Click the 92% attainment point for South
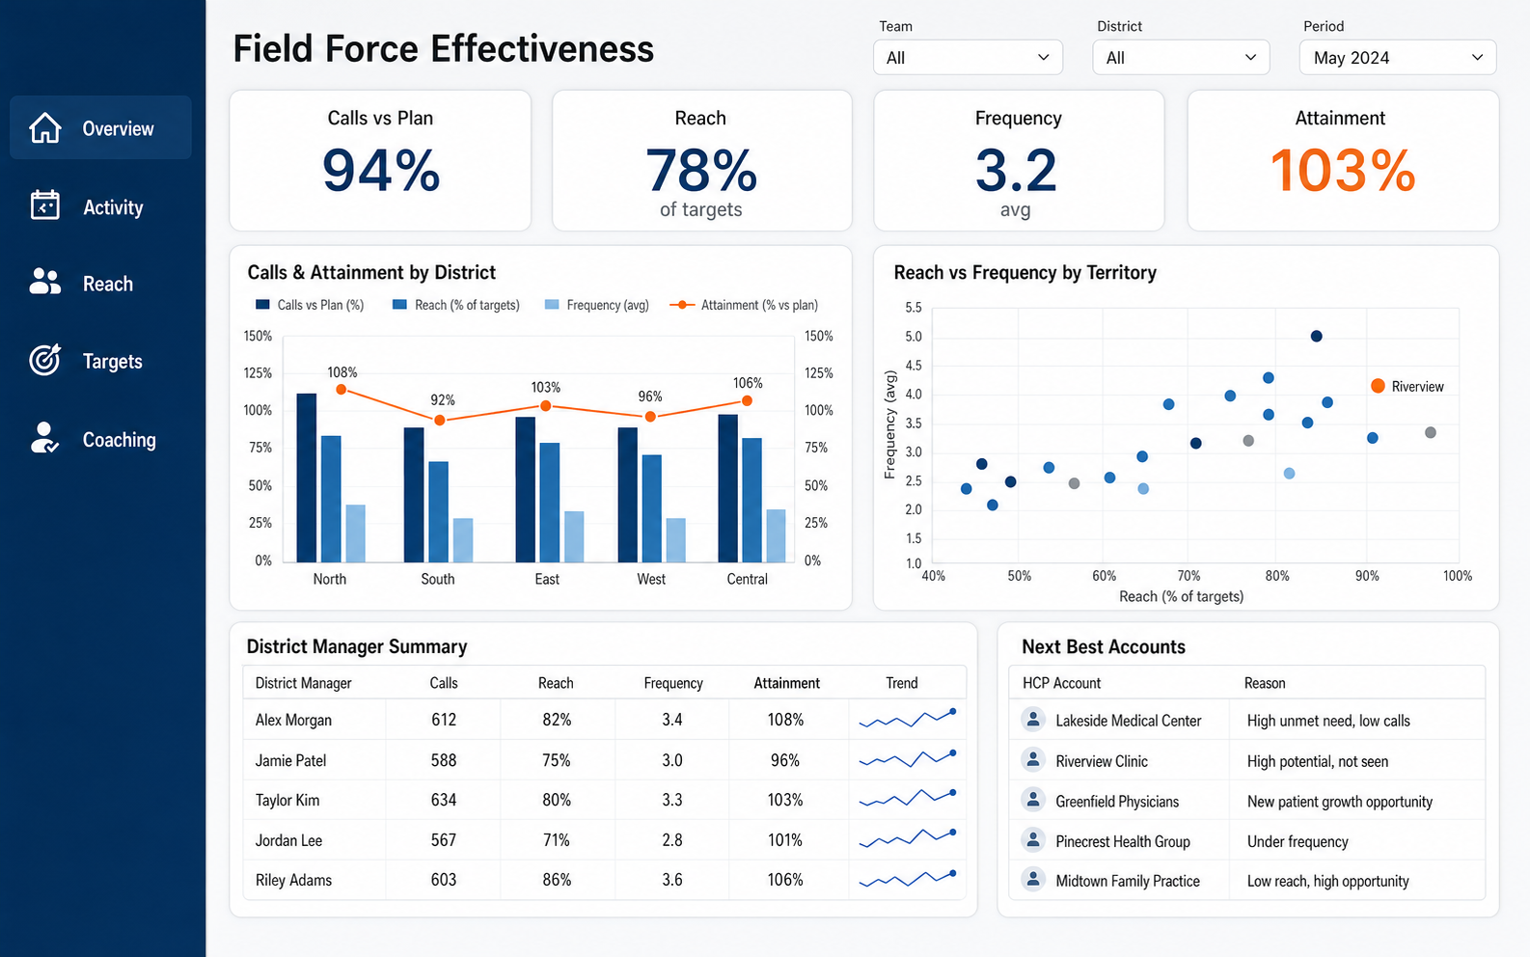The height and width of the screenshot is (957, 1530). [440, 420]
